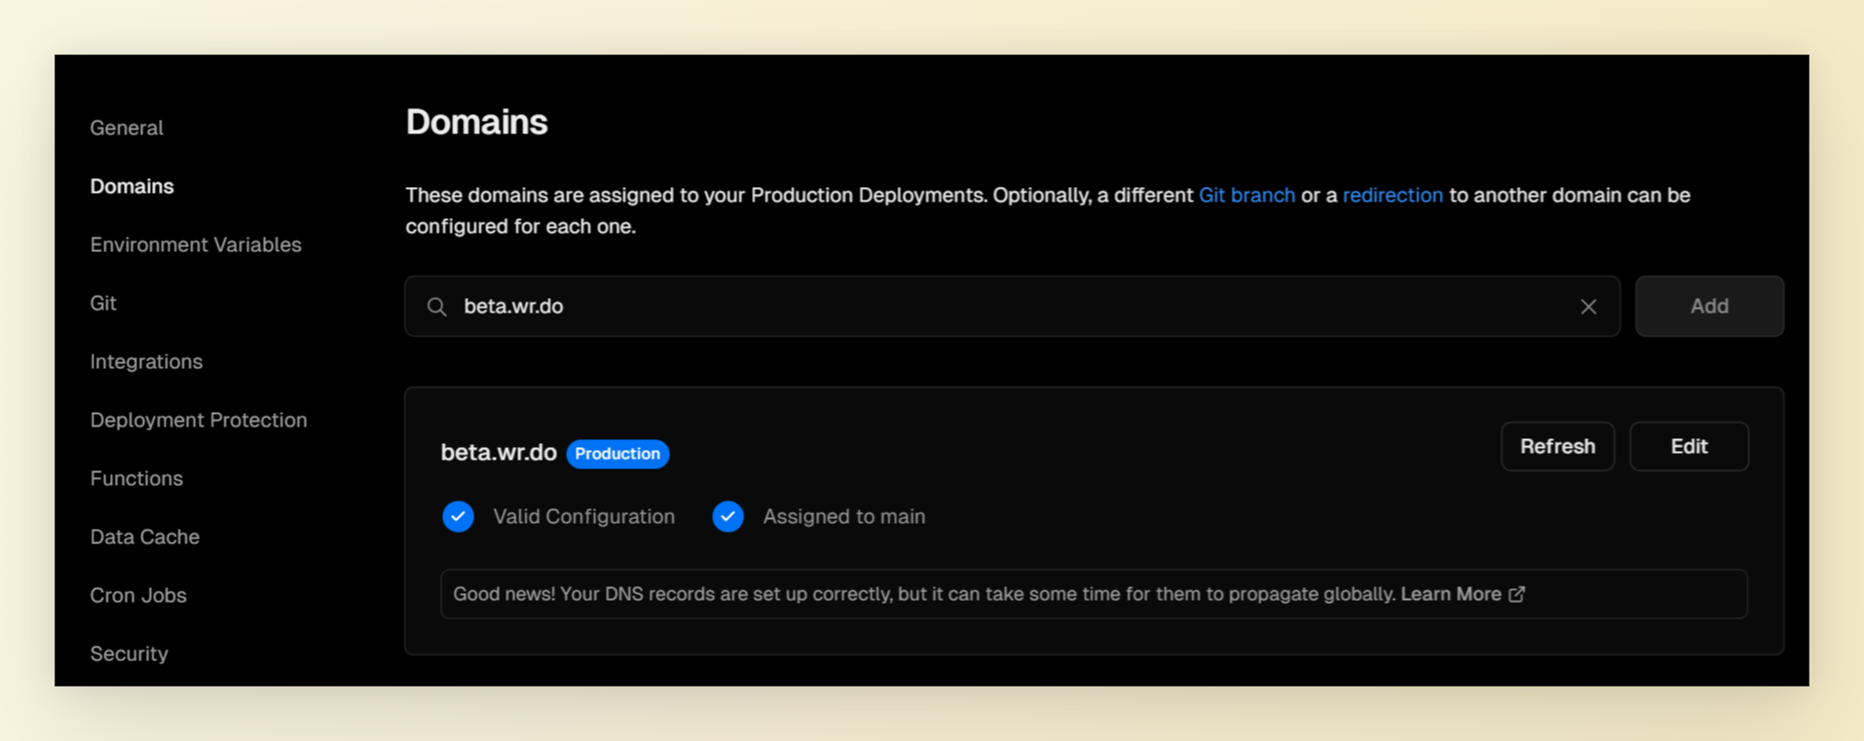The height and width of the screenshot is (741, 1864).
Task: Click the blue Production badge
Action: pos(617,454)
